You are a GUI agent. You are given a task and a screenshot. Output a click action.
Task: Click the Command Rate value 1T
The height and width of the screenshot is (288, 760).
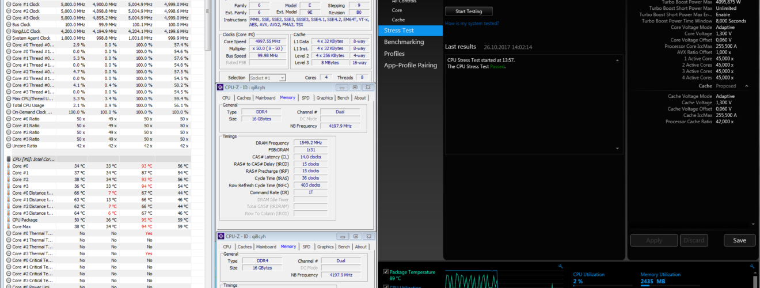(x=310, y=192)
